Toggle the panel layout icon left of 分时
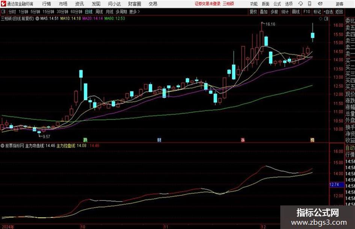 [x=3, y=12]
